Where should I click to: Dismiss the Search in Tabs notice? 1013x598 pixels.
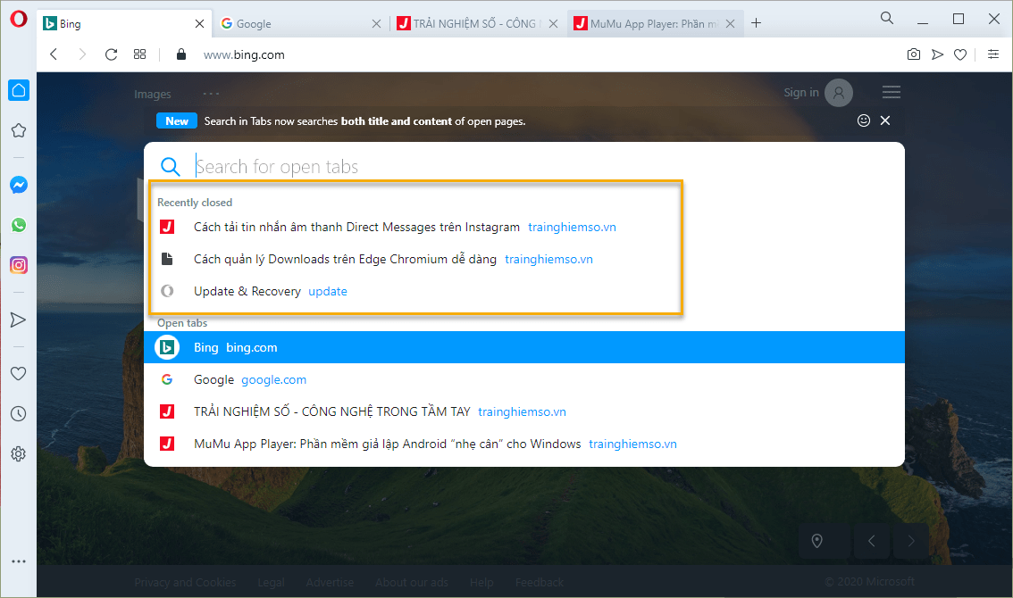885,120
